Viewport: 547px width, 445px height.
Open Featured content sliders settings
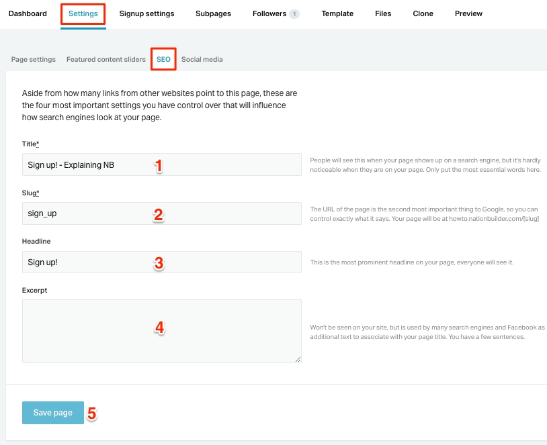(104, 59)
